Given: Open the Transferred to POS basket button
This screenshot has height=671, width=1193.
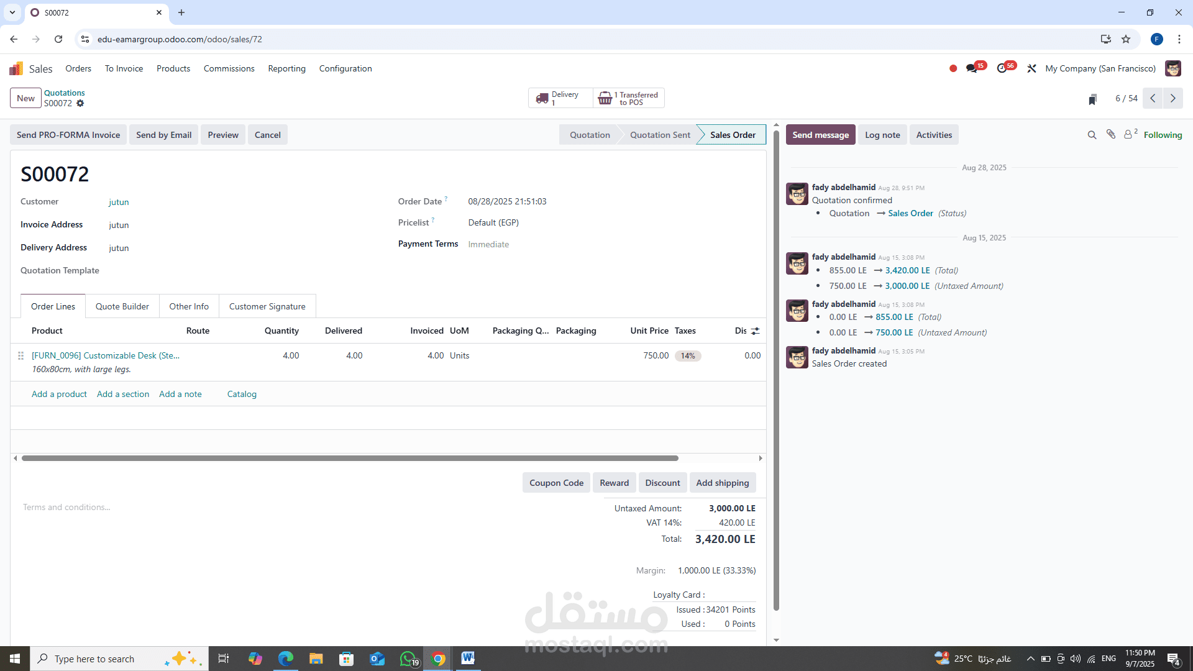Looking at the screenshot, I should 629,98.
